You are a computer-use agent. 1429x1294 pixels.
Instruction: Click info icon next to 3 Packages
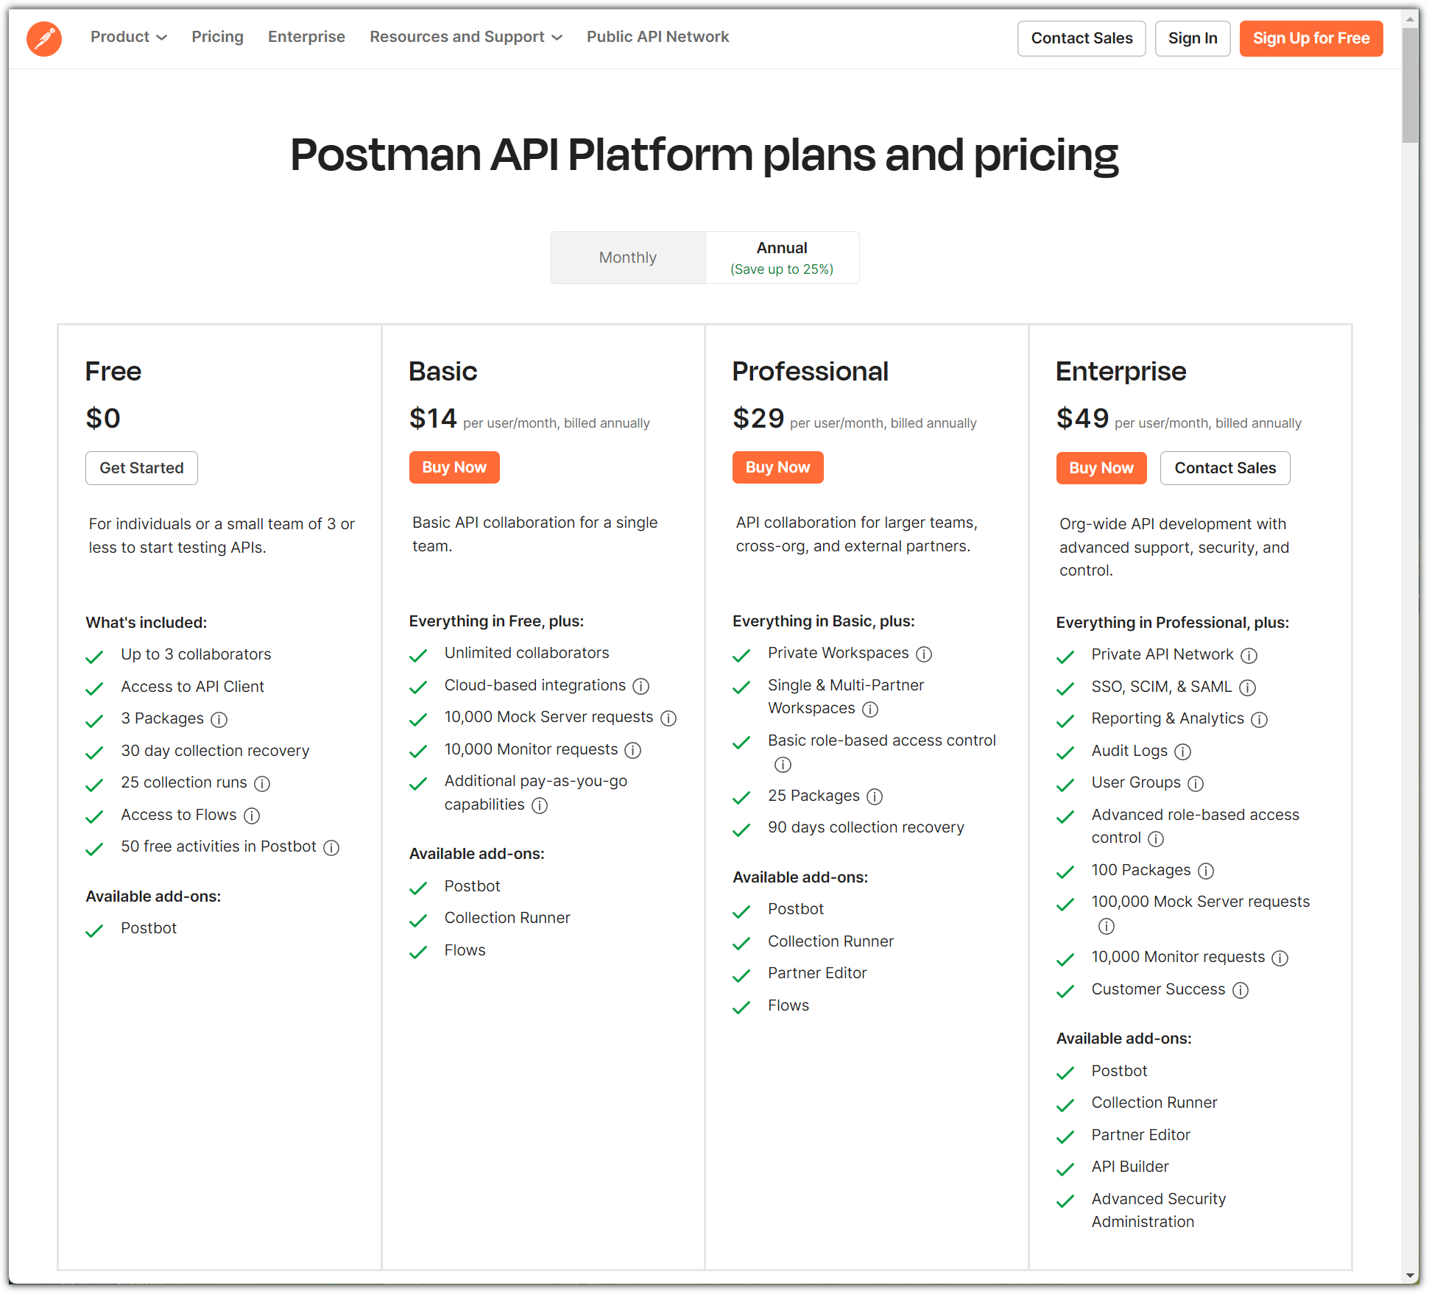pyautogui.click(x=219, y=719)
